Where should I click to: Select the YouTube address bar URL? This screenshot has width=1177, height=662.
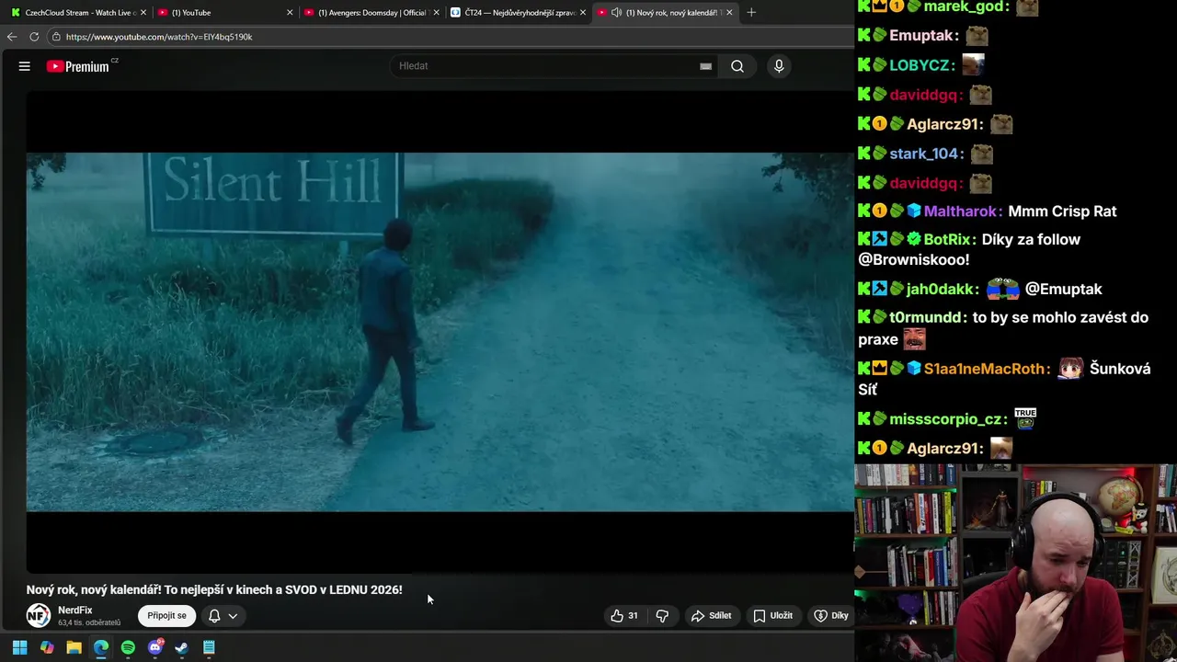click(x=159, y=37)
